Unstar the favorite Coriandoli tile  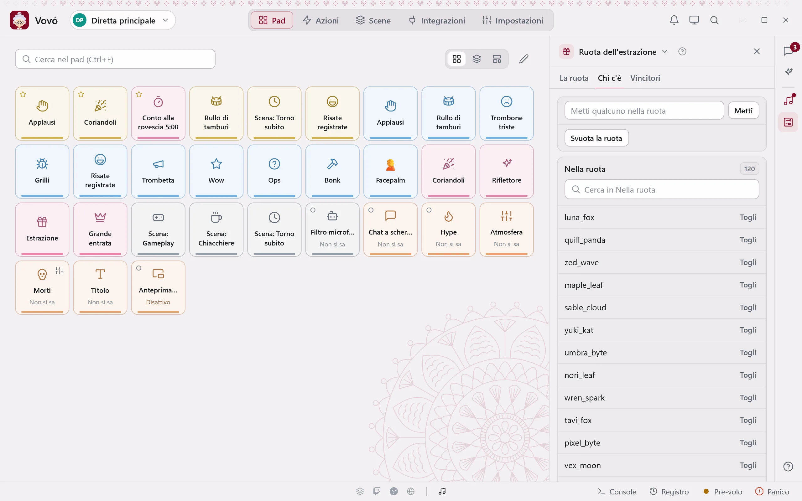coord(81,95)
